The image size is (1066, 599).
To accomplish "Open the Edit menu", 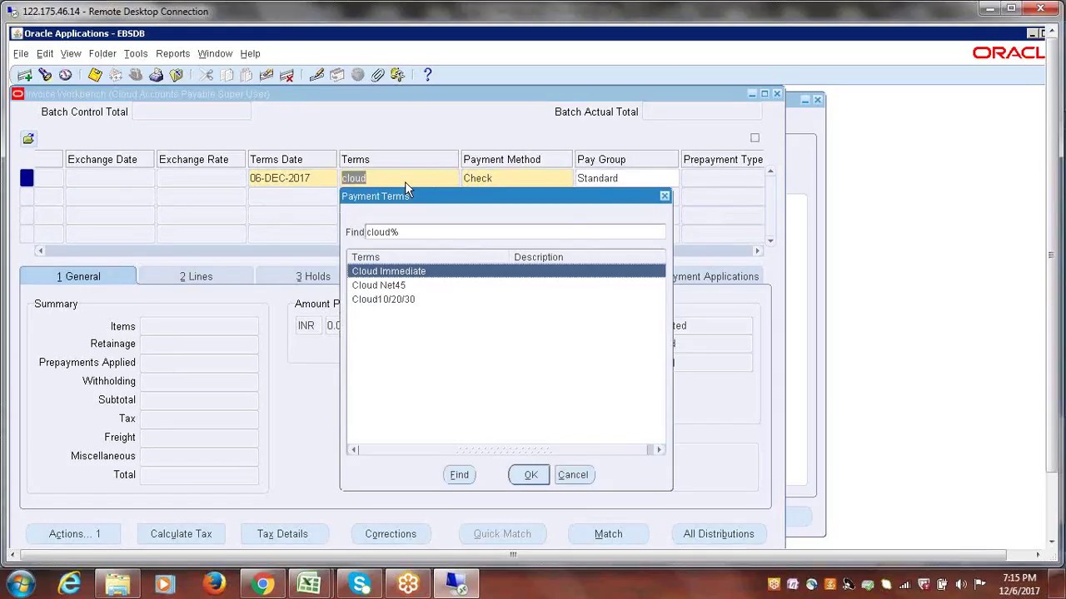I will pyautogui.click(x=45, y=53).
